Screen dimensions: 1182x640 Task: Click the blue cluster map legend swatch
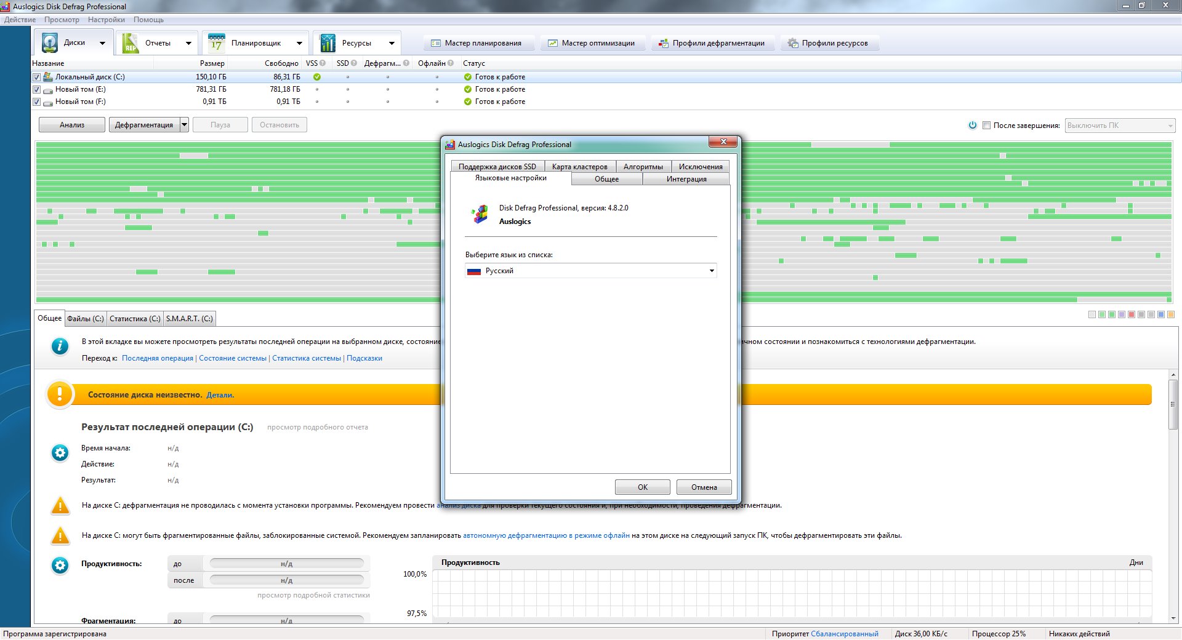coord(1161,314)
